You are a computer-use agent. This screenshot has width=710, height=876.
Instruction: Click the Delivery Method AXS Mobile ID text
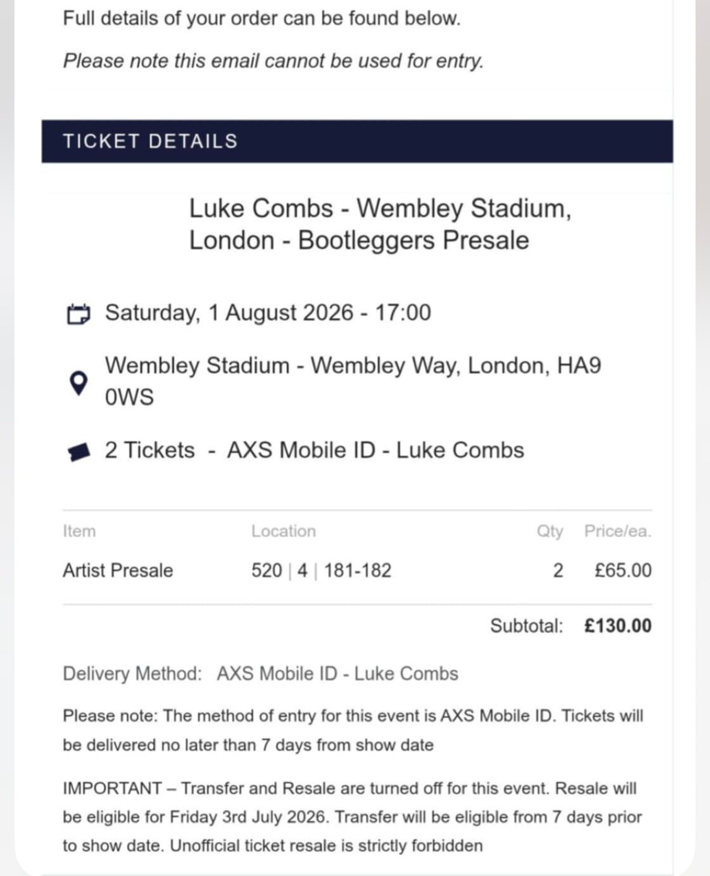(x=260, y=673)
